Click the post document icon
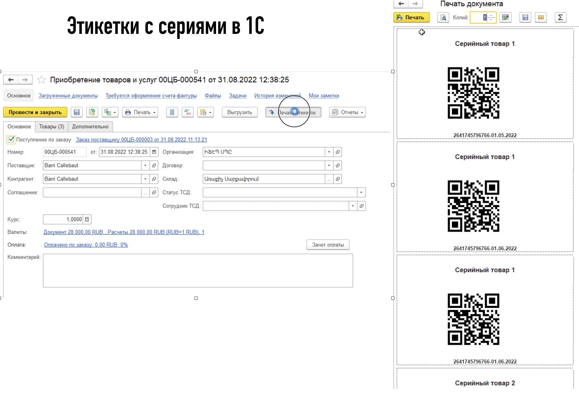The height and width of the screenshot is (411, 579). [x=92, y=112]
